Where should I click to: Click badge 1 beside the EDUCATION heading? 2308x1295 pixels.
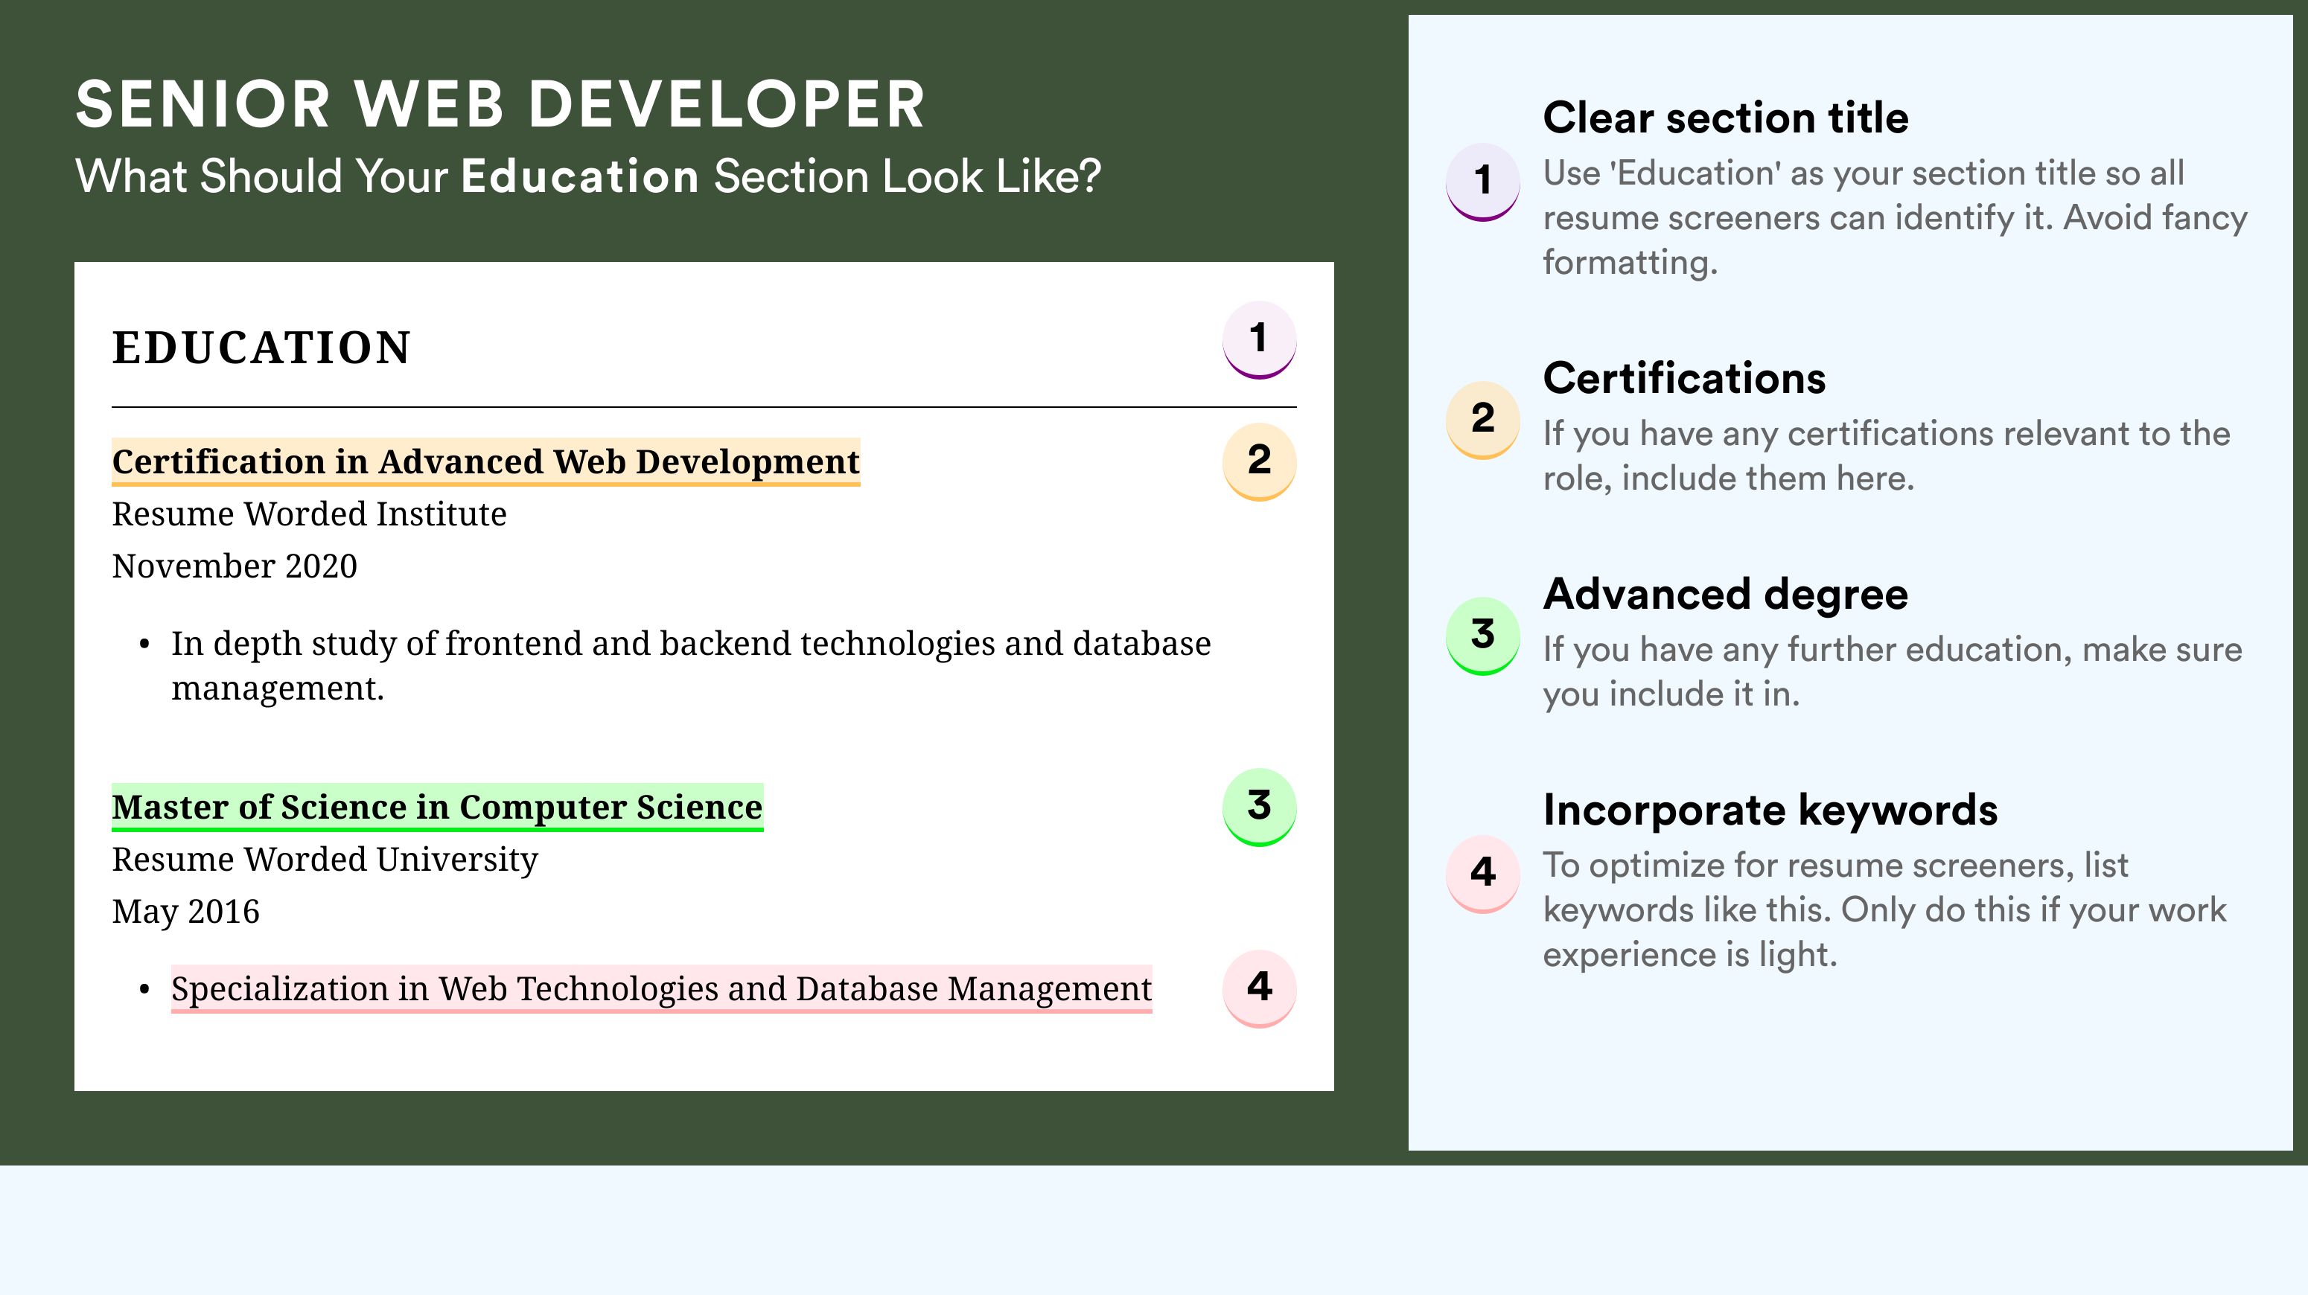pyautogui.click(x=1259, y=340)
